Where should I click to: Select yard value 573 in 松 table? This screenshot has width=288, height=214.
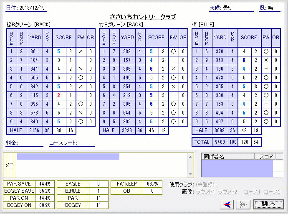pos(34,113)
